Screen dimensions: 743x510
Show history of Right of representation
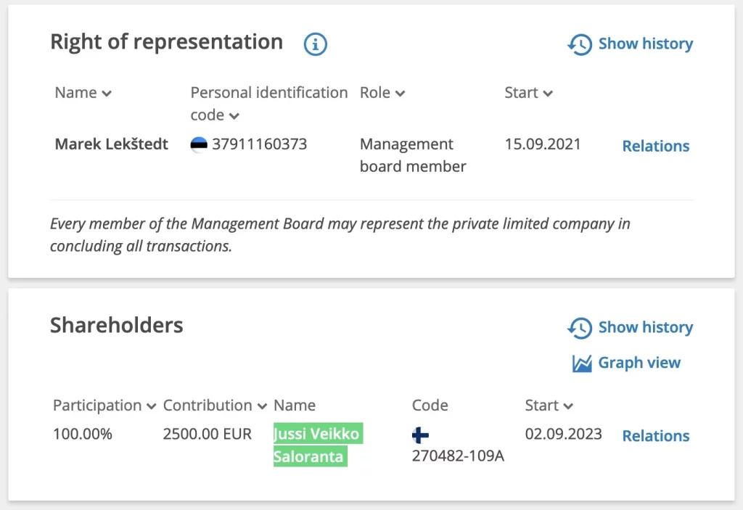point(645,44)
